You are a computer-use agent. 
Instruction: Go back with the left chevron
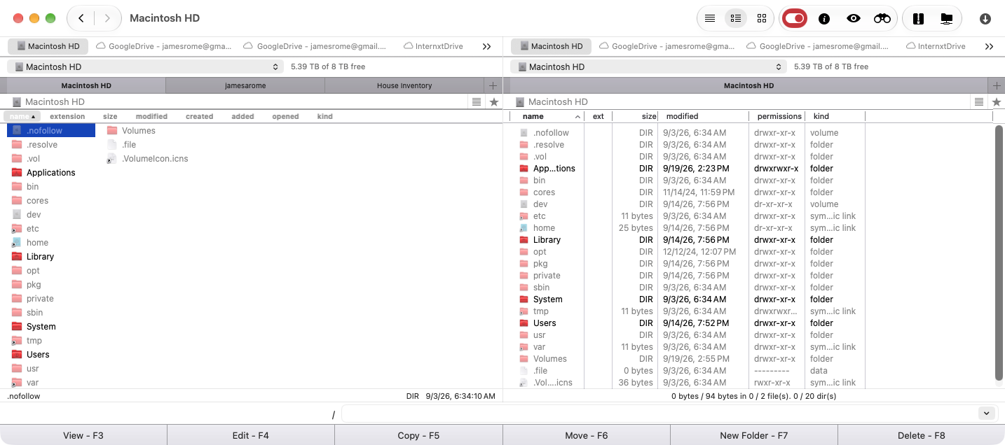81,18
